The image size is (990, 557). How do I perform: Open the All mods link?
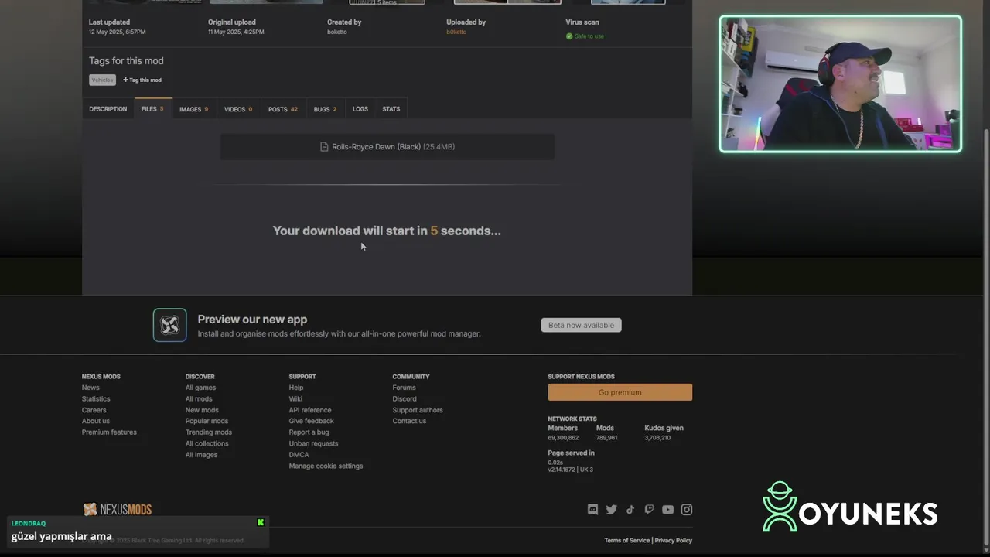(x=199, y=399)
